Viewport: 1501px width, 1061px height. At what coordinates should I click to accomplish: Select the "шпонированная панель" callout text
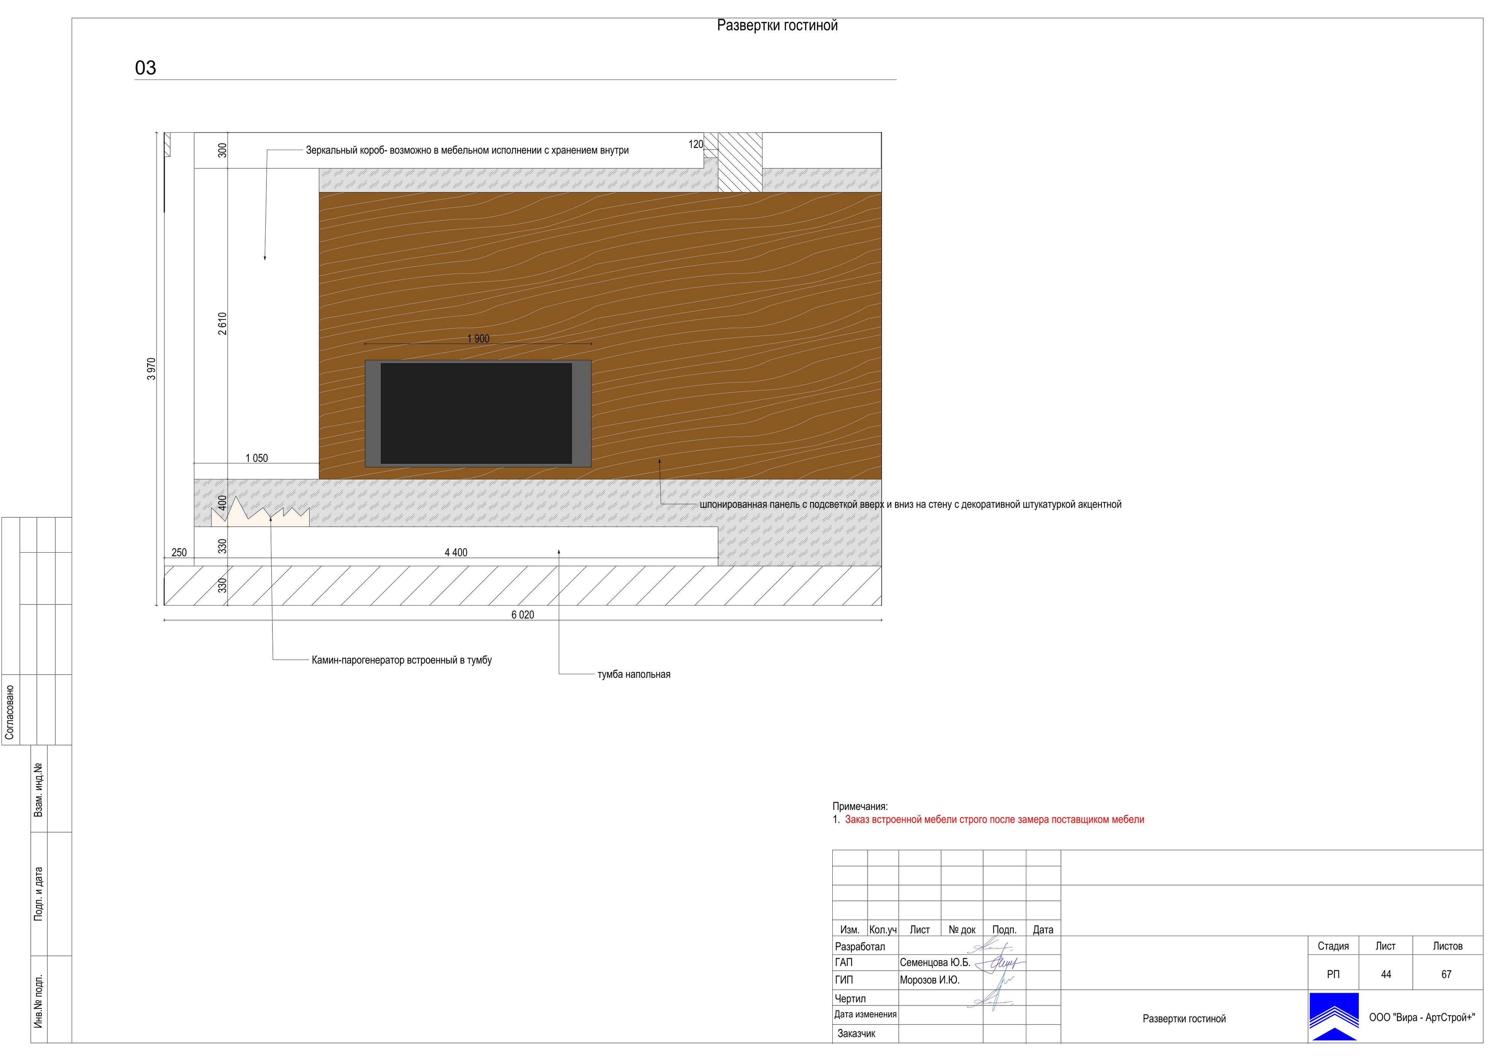click(910, 505)
